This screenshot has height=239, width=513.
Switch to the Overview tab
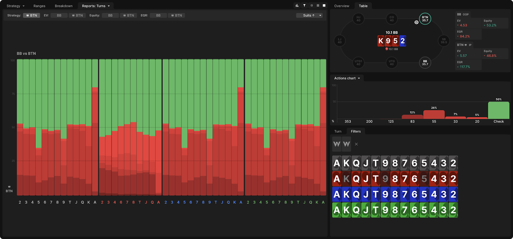click(341, 6)
